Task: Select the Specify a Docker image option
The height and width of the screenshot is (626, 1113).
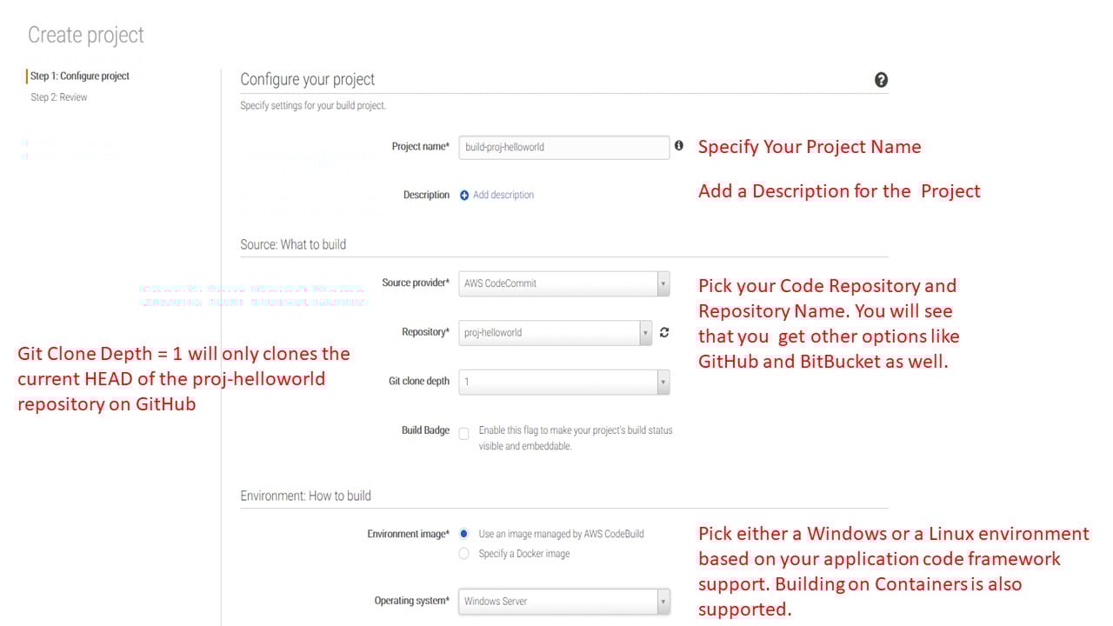Action: [463, 552]
